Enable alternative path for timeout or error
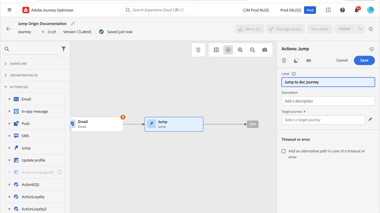Viewport: 380px width, 213px height. pos(284,151)
